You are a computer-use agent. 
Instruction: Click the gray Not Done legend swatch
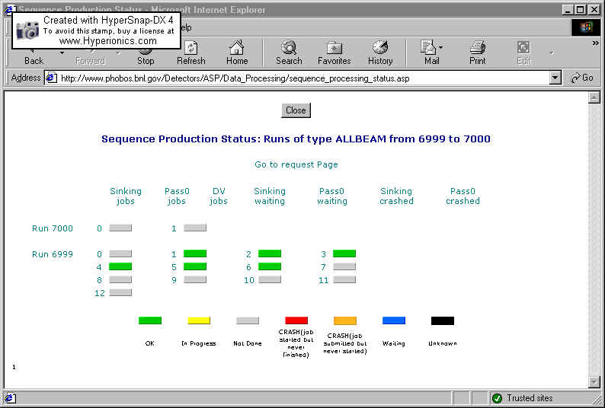point(248,320)
